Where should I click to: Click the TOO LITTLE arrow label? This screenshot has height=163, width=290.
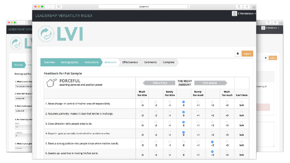pos(159,83)
